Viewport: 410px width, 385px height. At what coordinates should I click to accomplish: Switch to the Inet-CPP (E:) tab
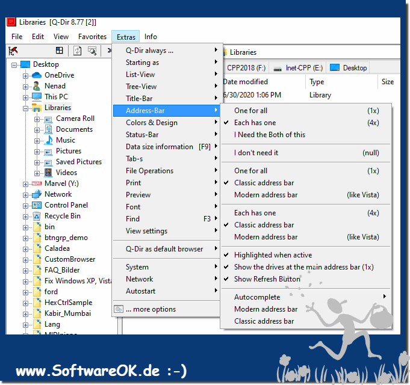tap(298, 68)
